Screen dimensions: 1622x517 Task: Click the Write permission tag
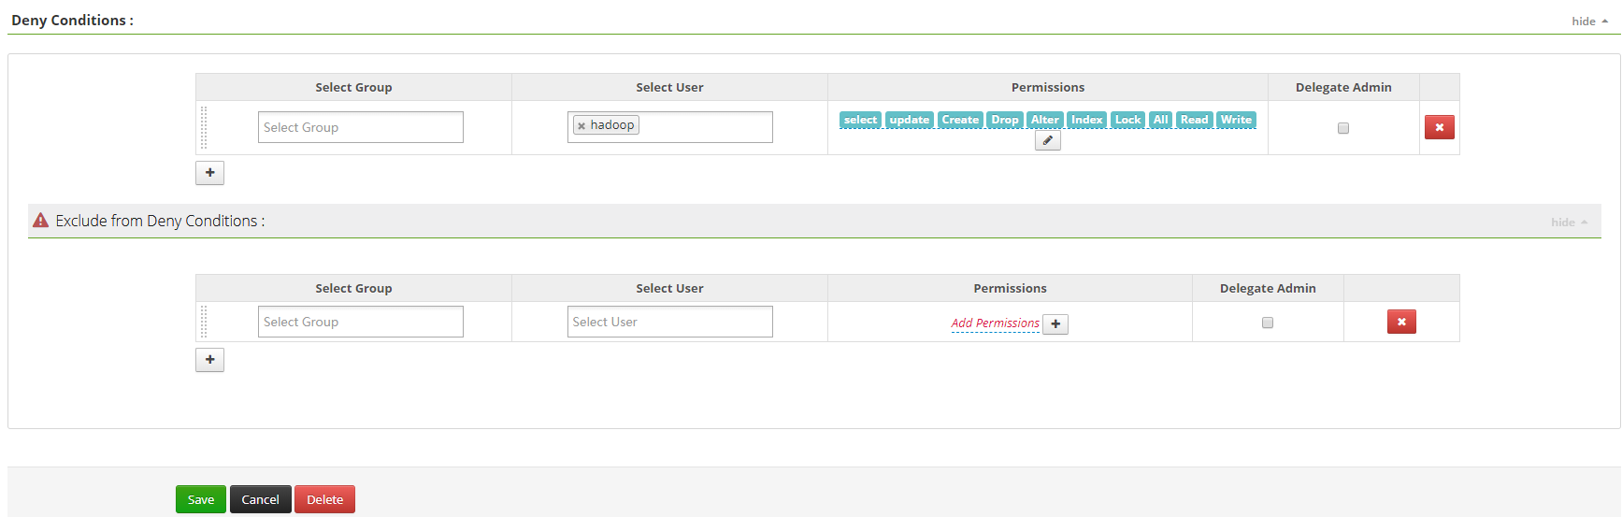pyautogui.click(x=1236, y=120)
